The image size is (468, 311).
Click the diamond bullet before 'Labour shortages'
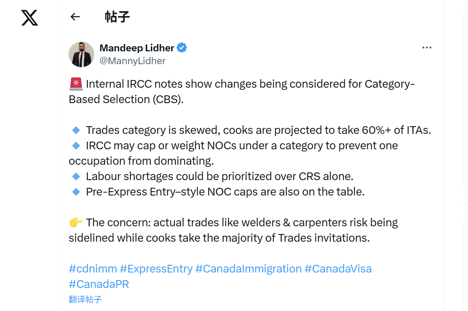click(x=76, y=176)
